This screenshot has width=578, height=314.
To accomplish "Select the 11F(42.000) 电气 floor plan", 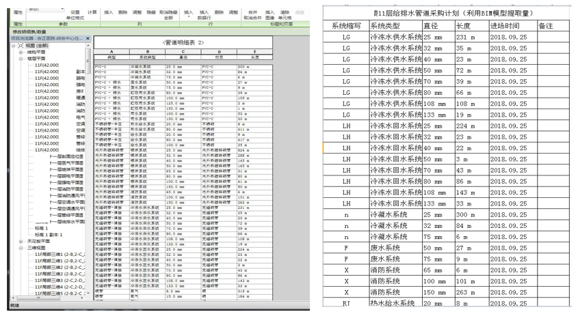I will 60,117.
